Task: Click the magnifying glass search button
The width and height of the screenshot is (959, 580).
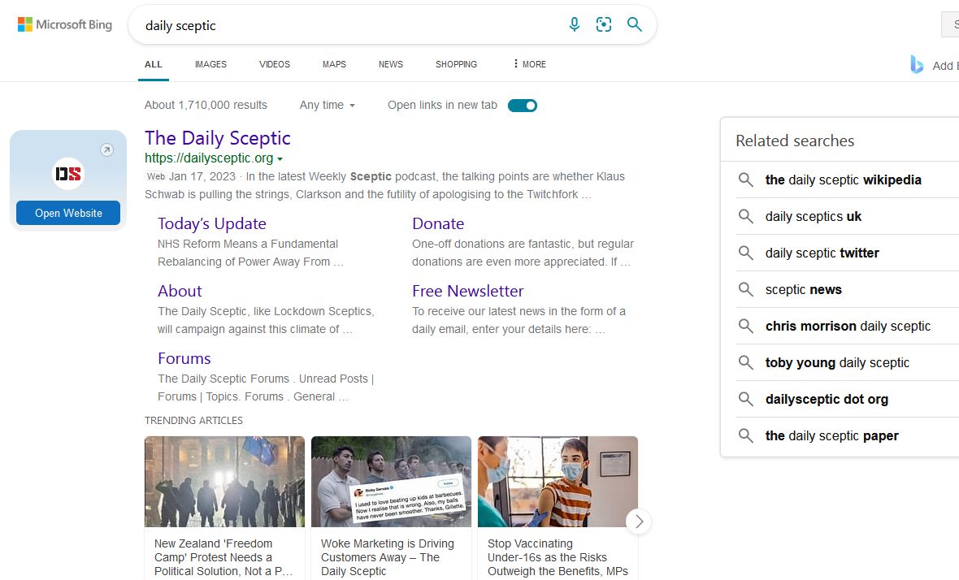Action: (634, 24)
